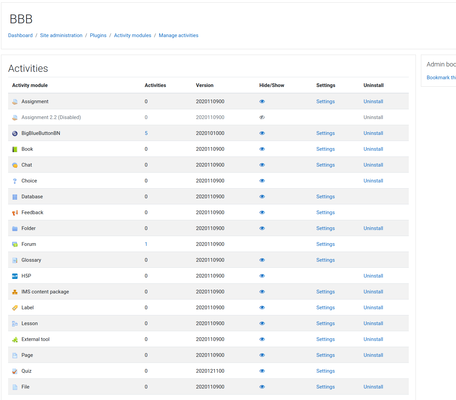This screenshot has width=456, height=400.
Task: Hide the Chat activity module
Action: point(262,165)
